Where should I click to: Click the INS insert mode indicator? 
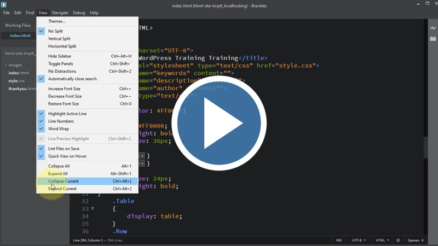pos(339,241)
